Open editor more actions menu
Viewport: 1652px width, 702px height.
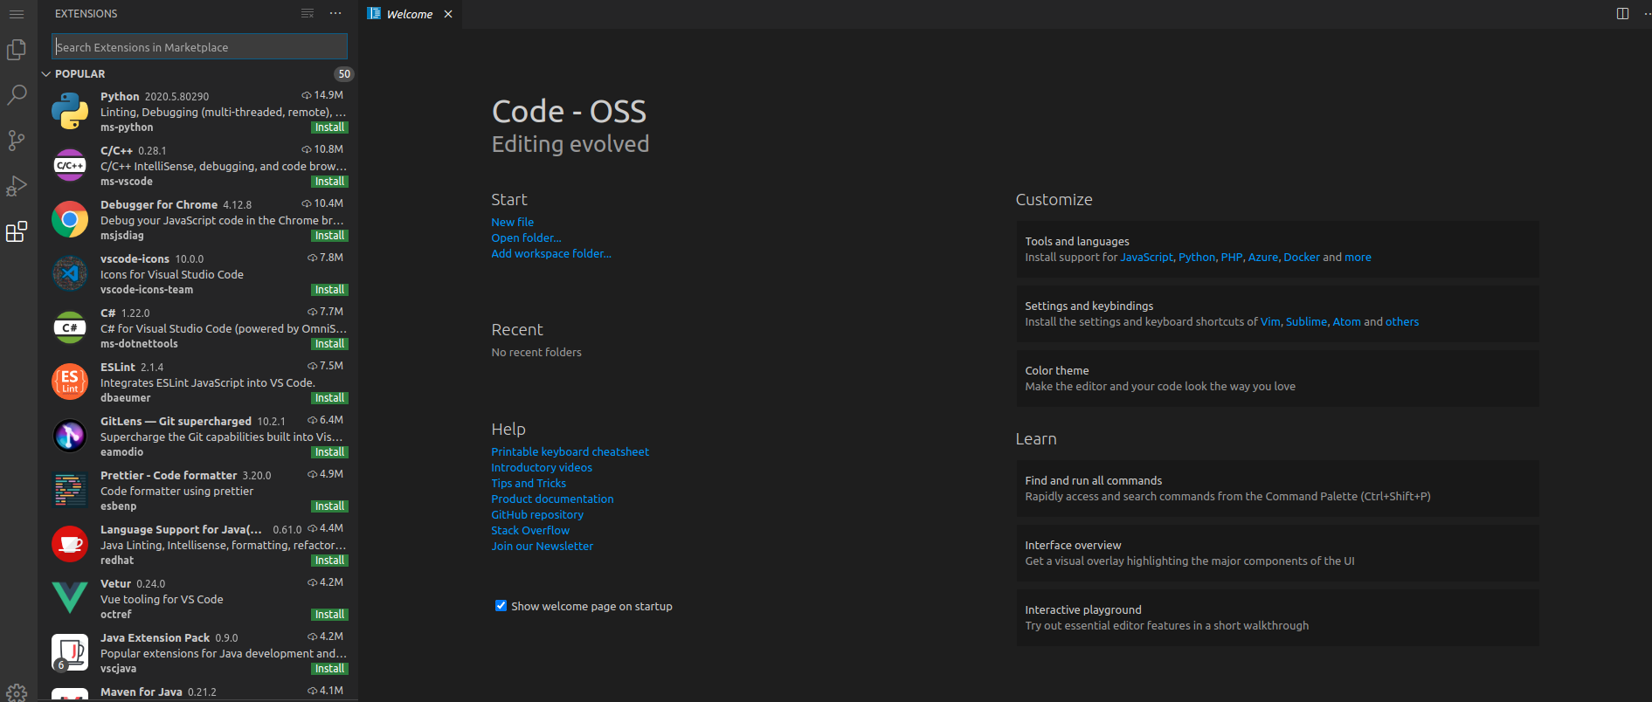(x=1646, y=13)
